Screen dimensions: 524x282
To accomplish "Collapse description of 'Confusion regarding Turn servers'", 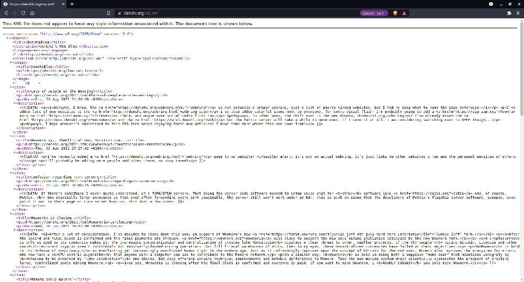I will coord(14,189).
